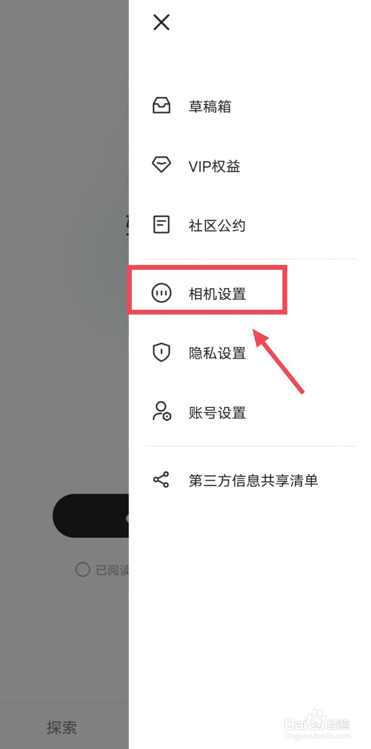Switch to the 探索 bottom tab
The image size is (371, 749).
(62, 727)
